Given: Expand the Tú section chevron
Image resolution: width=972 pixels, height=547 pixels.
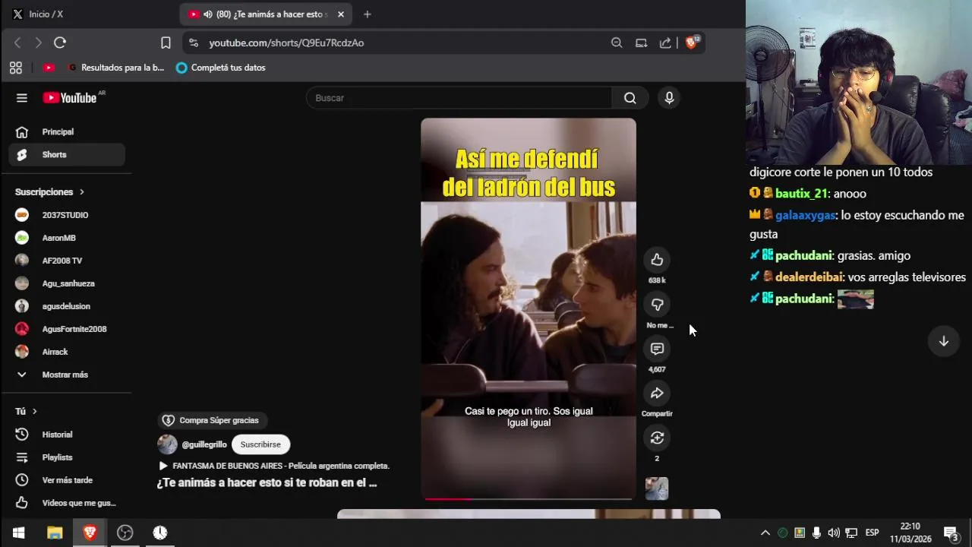Looking at the screenshot, I should pyautogui.click(x=34, y=411).
